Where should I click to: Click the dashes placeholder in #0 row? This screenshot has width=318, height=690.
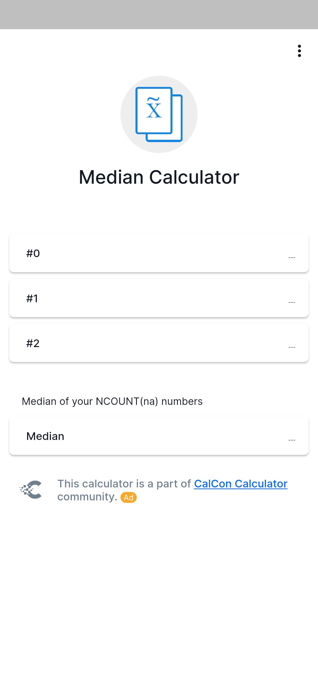(x=291, y=257)
